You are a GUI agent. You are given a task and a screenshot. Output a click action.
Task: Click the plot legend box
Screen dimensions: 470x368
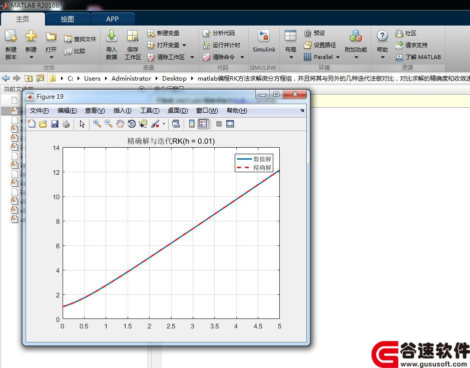[x=254, y=163]
